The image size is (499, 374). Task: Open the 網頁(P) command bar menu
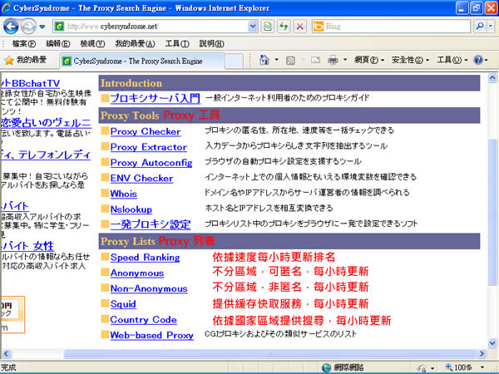click(369, 60)
